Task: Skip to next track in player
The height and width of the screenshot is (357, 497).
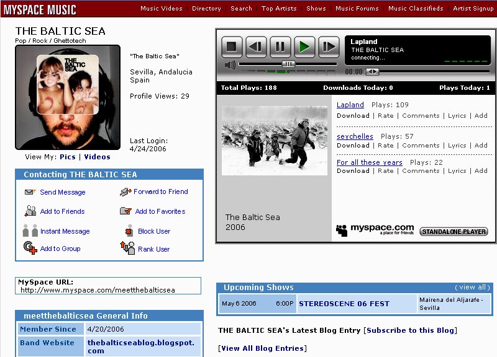Action: pyautogui.click(x=329, y=47)
